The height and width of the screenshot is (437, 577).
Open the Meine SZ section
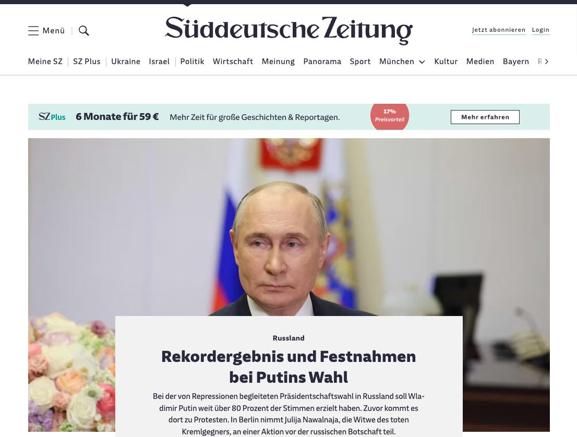[45, 62]
